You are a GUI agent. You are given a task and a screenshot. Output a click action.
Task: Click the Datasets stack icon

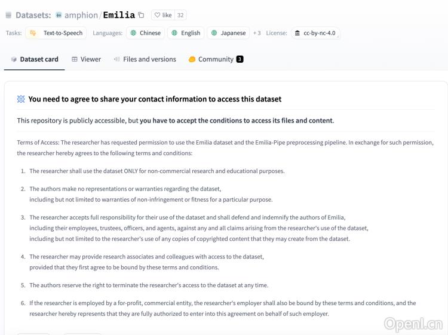(x=8, y=15)
